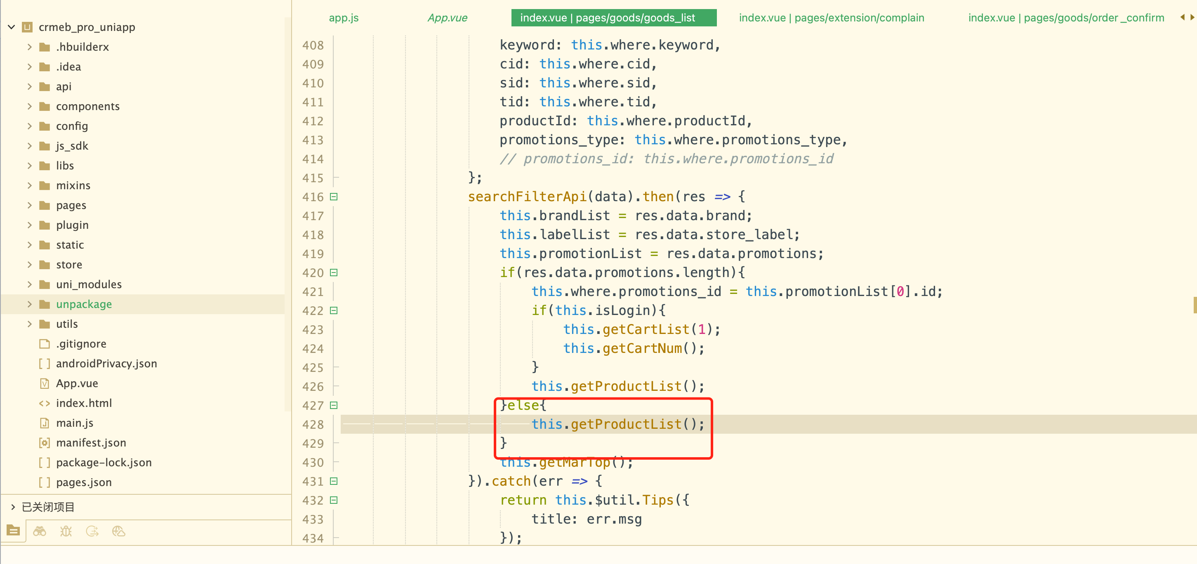Select the uni_modules folder
This screenshot has width=1197, height=564.
[89, 284]
